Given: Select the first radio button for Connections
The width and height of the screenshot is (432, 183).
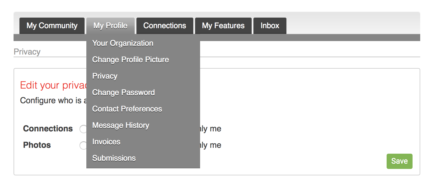Looking at the screenshot, I should (x=83, y=129).
